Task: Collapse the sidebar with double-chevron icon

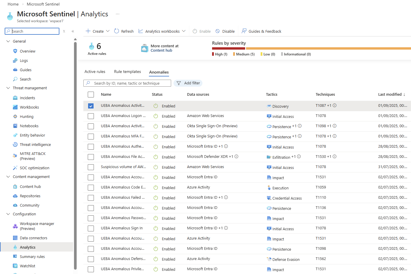Action: (x=73, y=31)
